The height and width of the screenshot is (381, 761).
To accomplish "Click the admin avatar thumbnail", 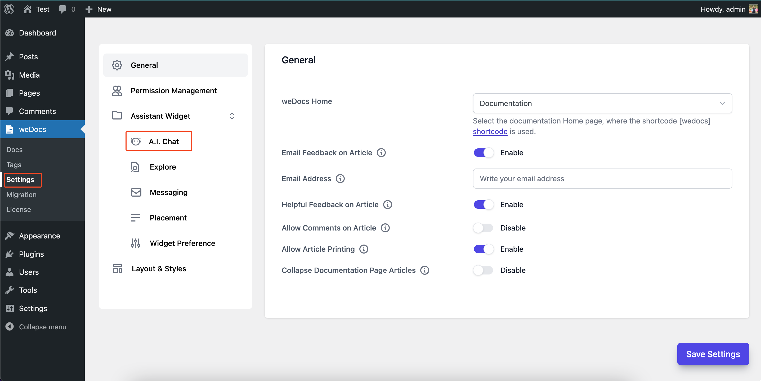I will tap(753, 9).
